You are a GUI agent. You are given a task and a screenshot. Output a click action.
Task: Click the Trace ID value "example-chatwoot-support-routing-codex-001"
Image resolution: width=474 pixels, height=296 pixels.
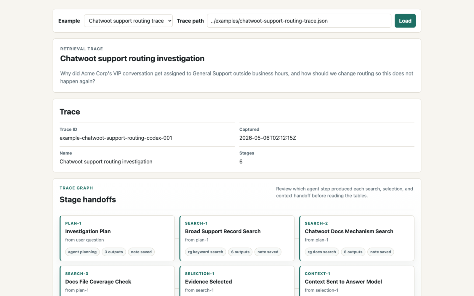click(116, 138)
